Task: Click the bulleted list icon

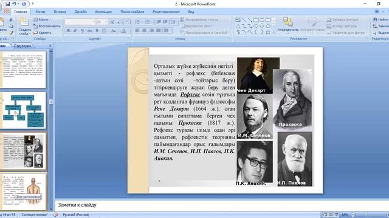Action: coord(138,22)
